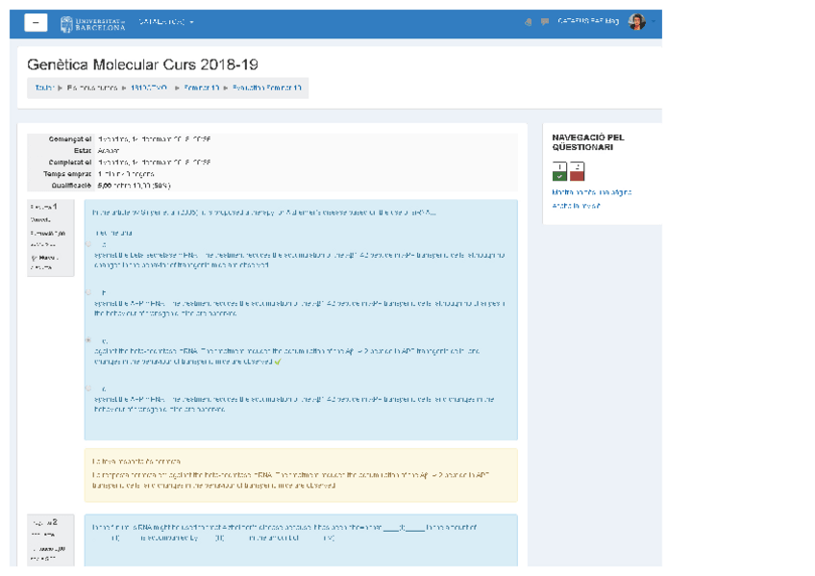815x576 pixels.
Task: Jump to question 1 in quiz navigation
Action: coord(559,171)
